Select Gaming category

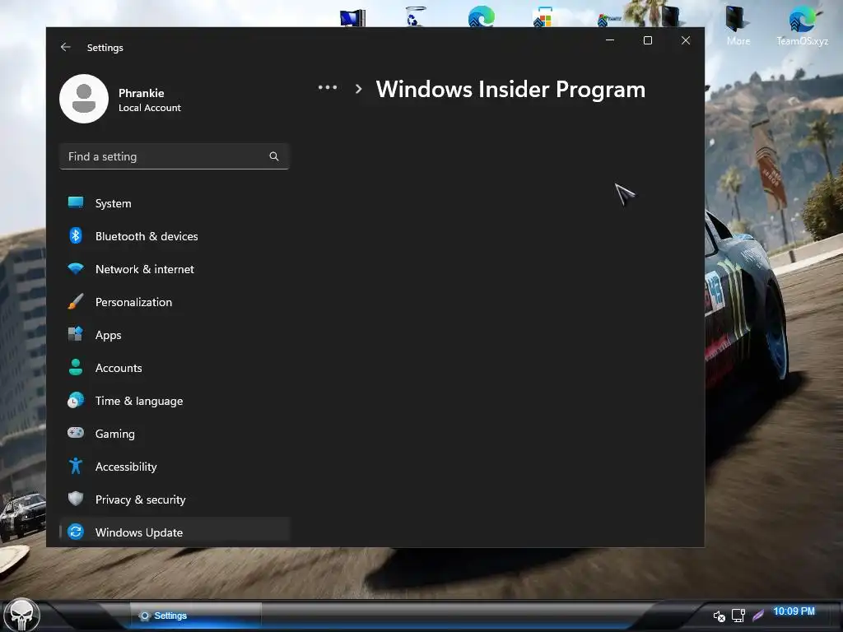pyautogui.click(x=175, y=434)
